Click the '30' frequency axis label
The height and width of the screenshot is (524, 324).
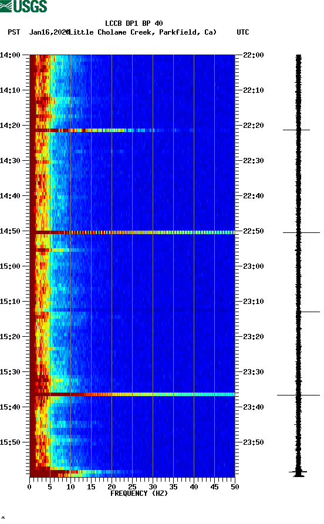coord(153,487)
